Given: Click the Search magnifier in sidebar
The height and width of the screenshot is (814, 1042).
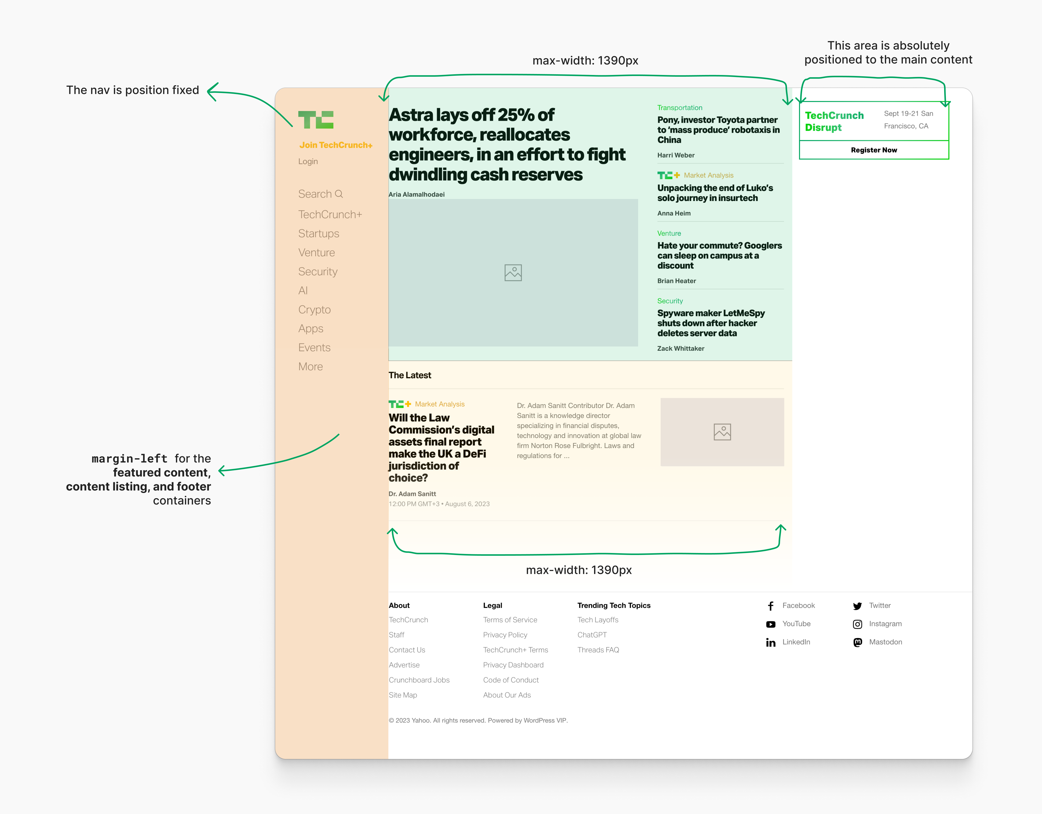Looking at the screenshot, I should 339,194.
